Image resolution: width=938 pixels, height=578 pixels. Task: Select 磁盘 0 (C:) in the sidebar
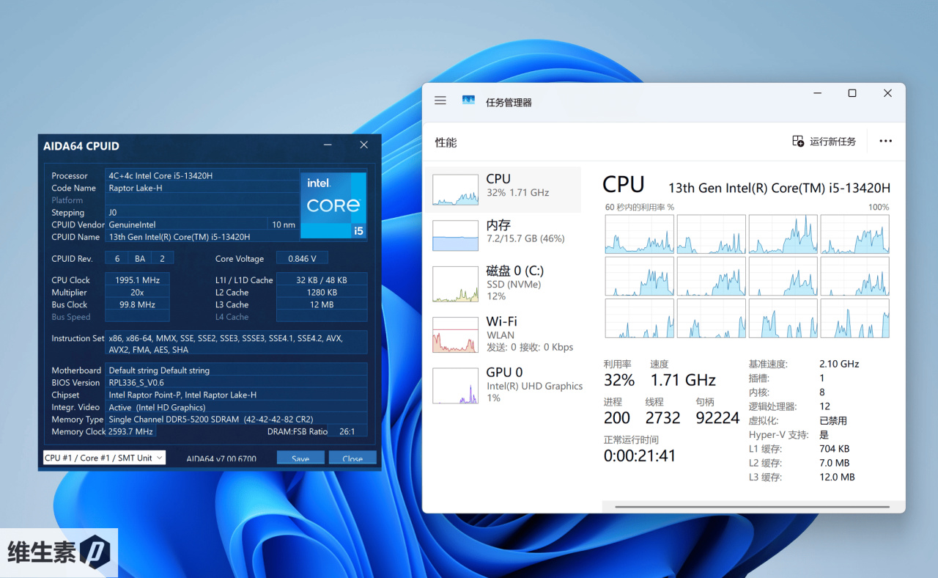pos(503,284)
